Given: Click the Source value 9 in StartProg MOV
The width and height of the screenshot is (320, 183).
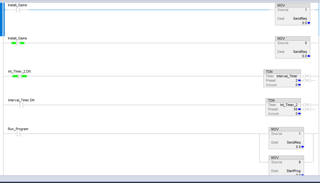Looking at the screenshot, I should (x=299, y=162).
